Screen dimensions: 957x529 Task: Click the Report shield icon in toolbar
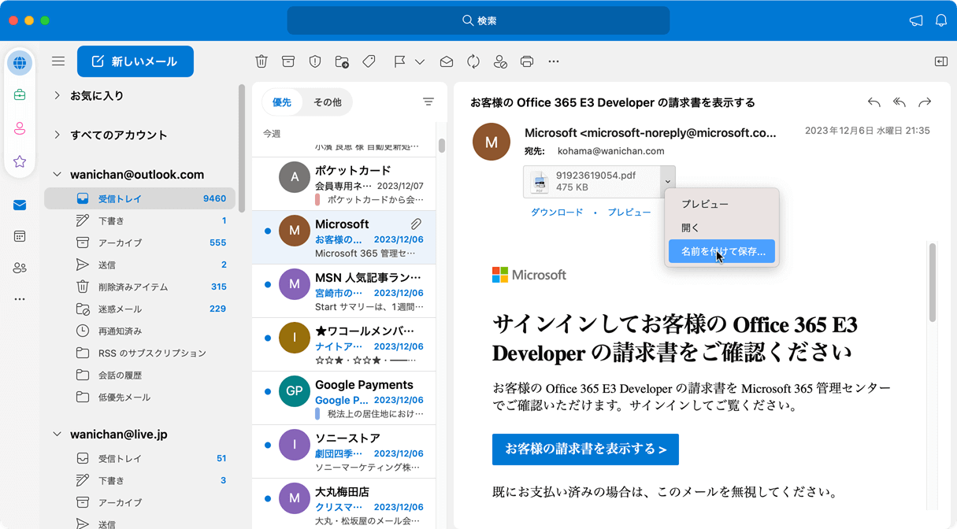tap(315, 61)
